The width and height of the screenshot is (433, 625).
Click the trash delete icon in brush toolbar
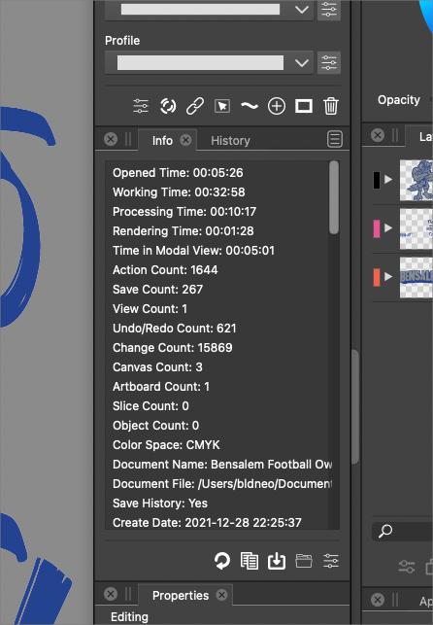(331, 106)
